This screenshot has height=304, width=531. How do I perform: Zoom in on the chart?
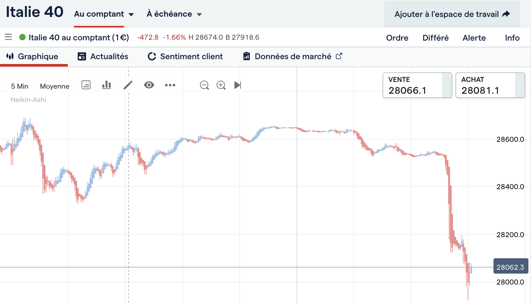(x=221, y=85)
